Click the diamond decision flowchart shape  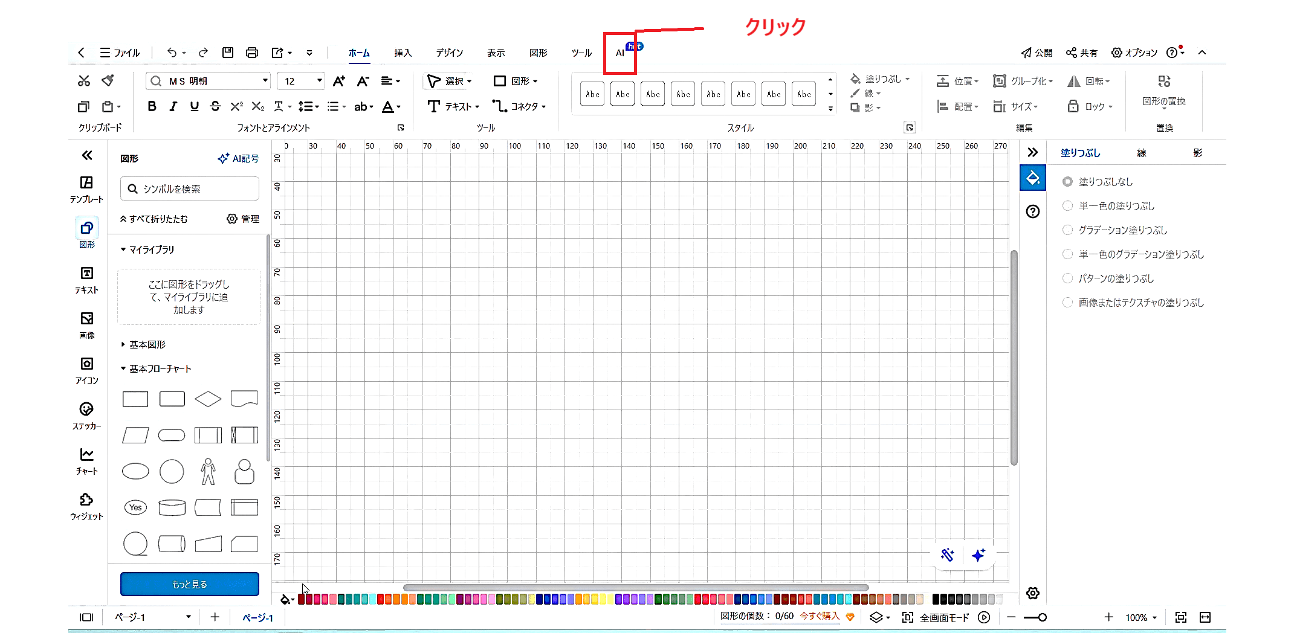click(x=208, y=399)
